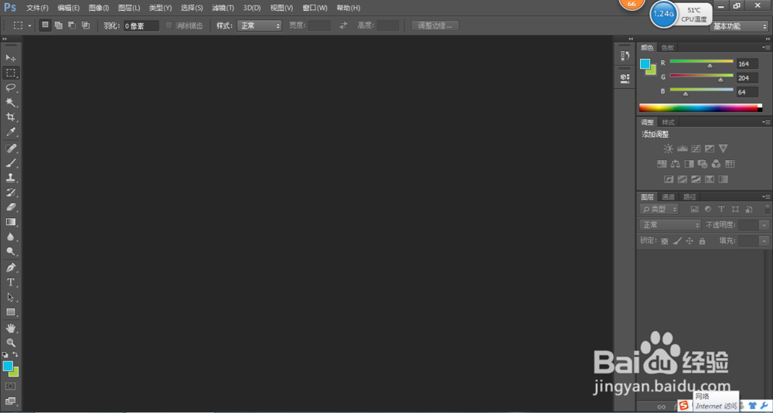Open the 图像(I) menu
Screen dimensions: 773x413
click(x=99, y=8)
